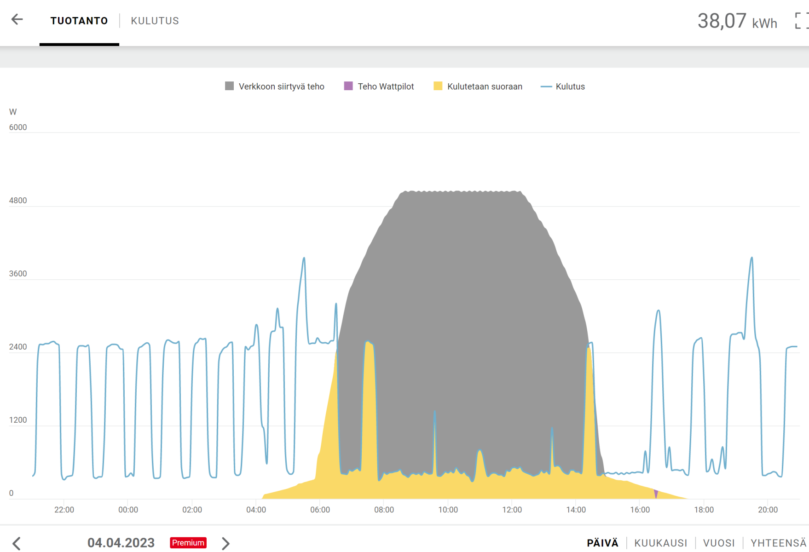Screen dimensions: 809x552
Task: Click the back arrow icon
Action: click(x=17, y=20)
